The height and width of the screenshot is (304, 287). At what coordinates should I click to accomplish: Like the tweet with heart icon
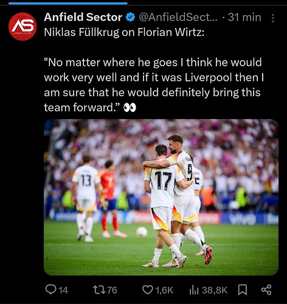click(148, 290)
